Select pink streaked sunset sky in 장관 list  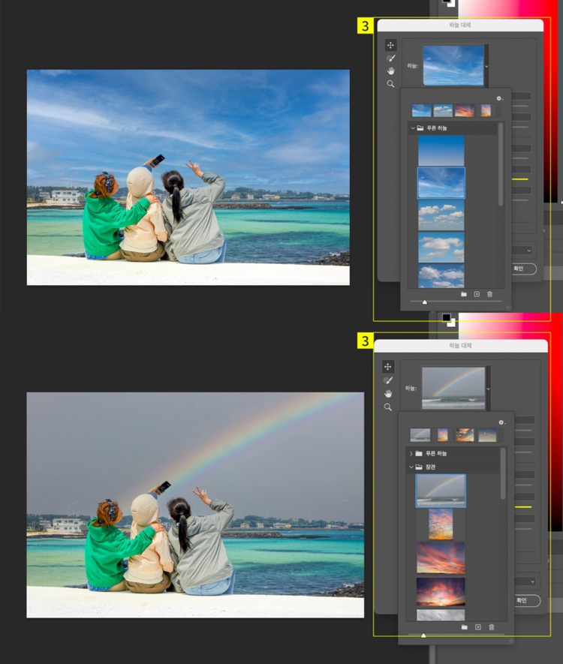441,558
